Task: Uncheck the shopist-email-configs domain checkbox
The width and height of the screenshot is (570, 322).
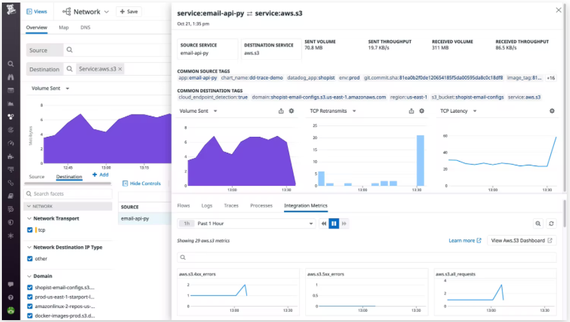Action: [x=30, y=288]
